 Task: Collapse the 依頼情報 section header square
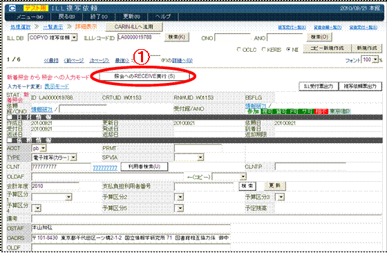coord(10,140)
